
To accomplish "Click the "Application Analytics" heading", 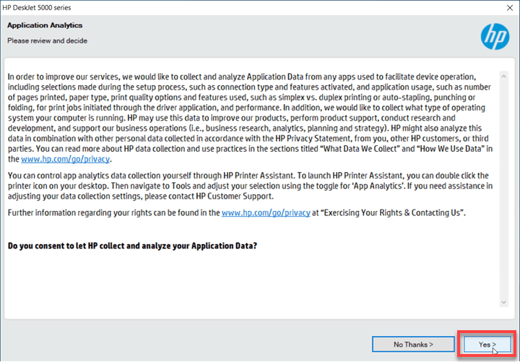I will [x=45, y=25].
